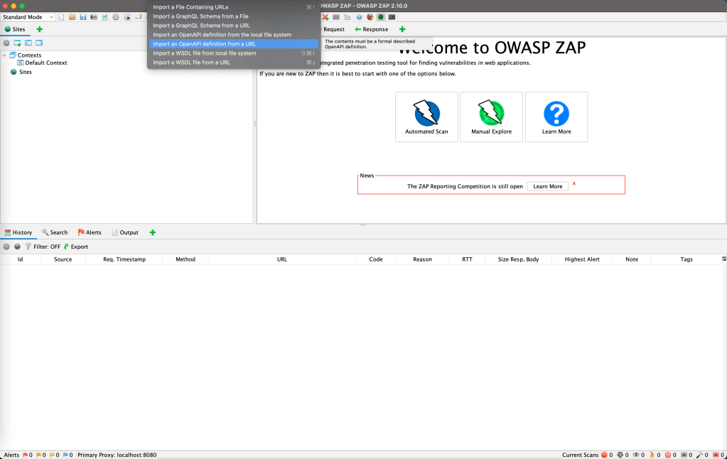Switch to the Alerts tab
The width and height of the screenshot is (727, 459).
[90, 232]
